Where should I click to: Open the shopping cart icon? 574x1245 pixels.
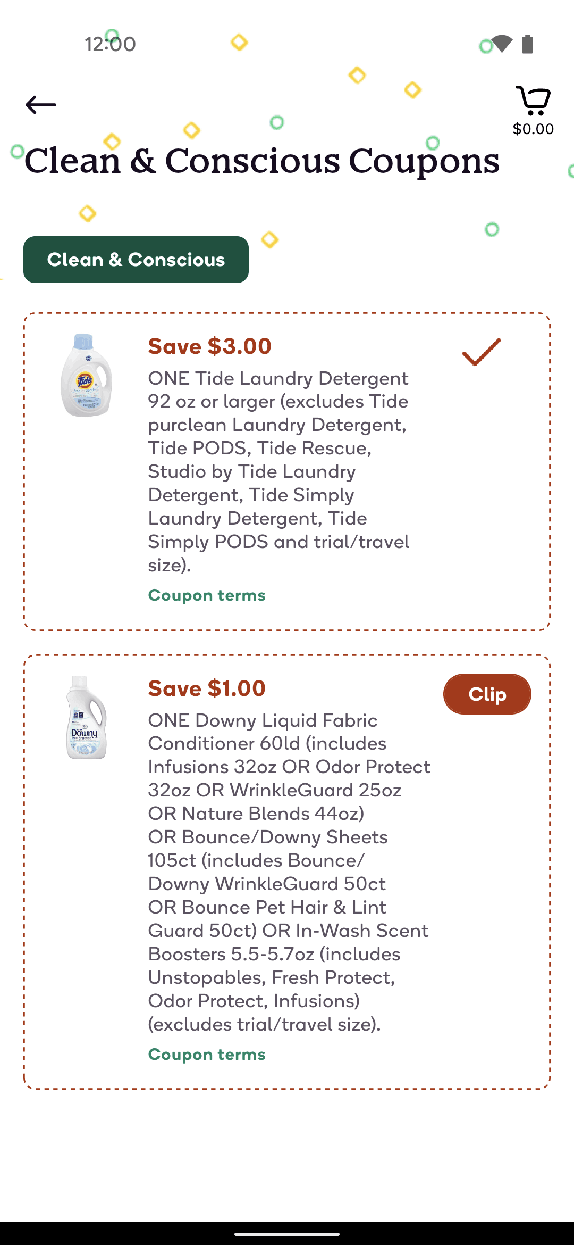click(533, 101)
